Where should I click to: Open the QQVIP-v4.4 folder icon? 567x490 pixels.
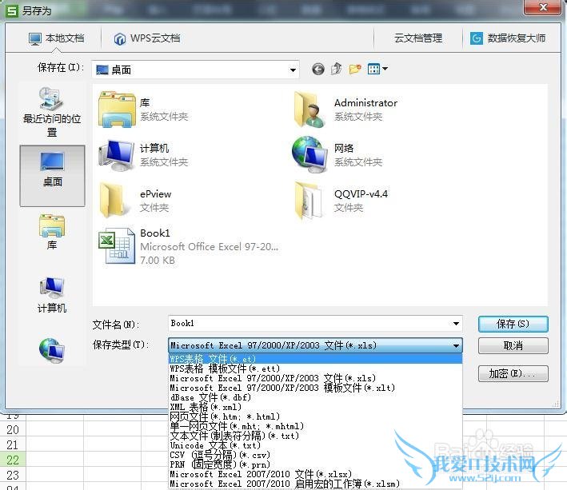(309, 200)
